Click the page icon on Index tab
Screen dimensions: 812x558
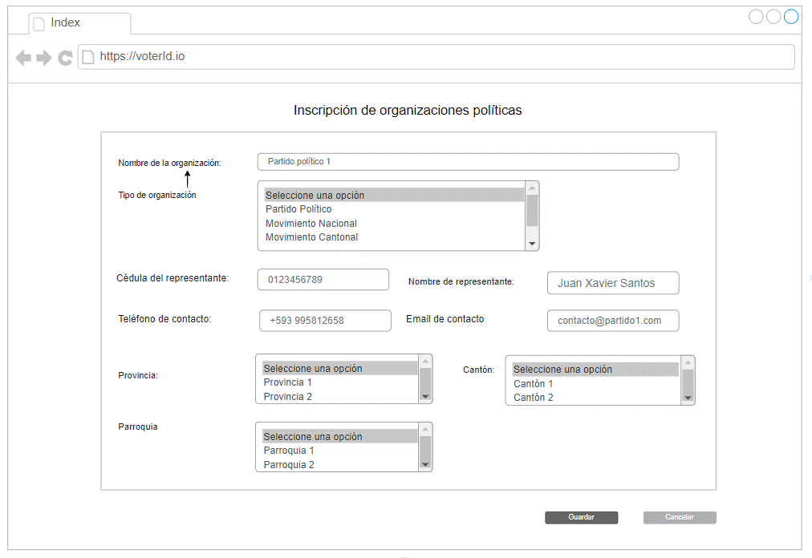39,24
